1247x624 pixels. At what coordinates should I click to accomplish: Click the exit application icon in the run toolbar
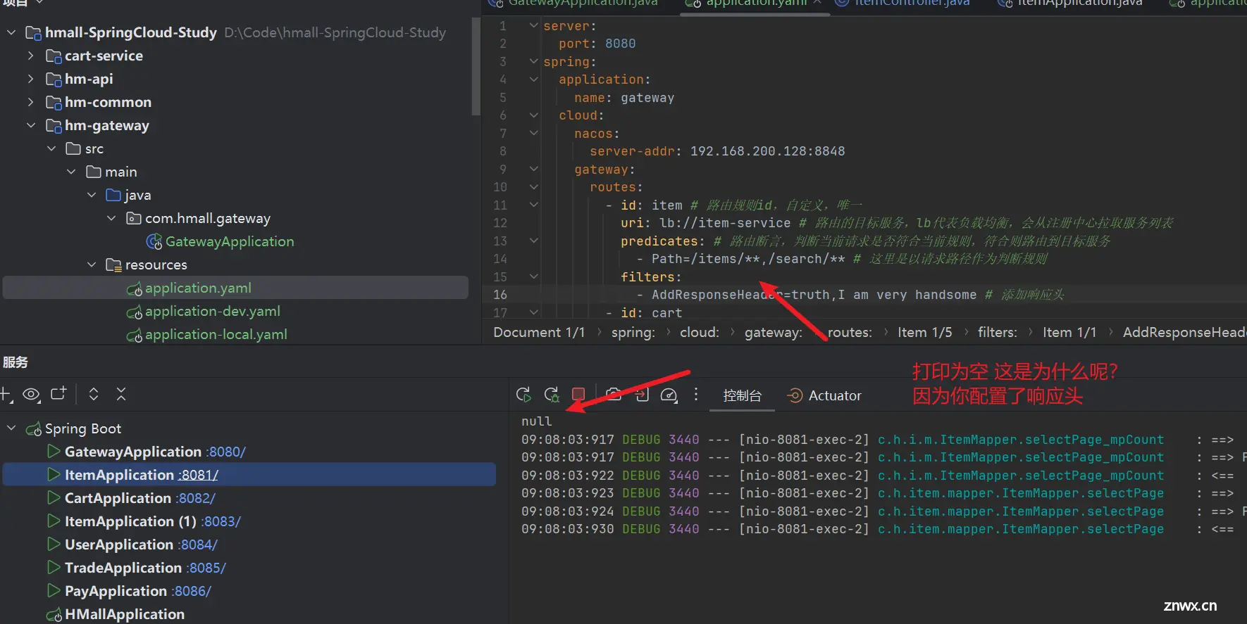641,395
